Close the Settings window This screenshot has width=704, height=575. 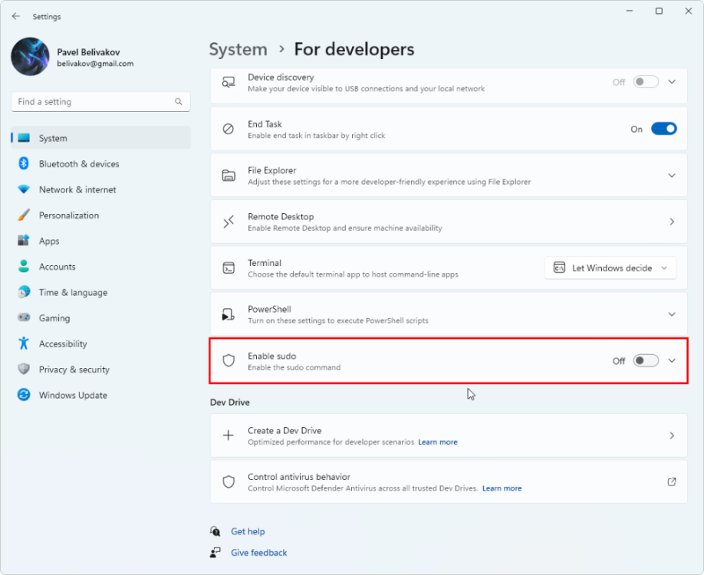689,11
